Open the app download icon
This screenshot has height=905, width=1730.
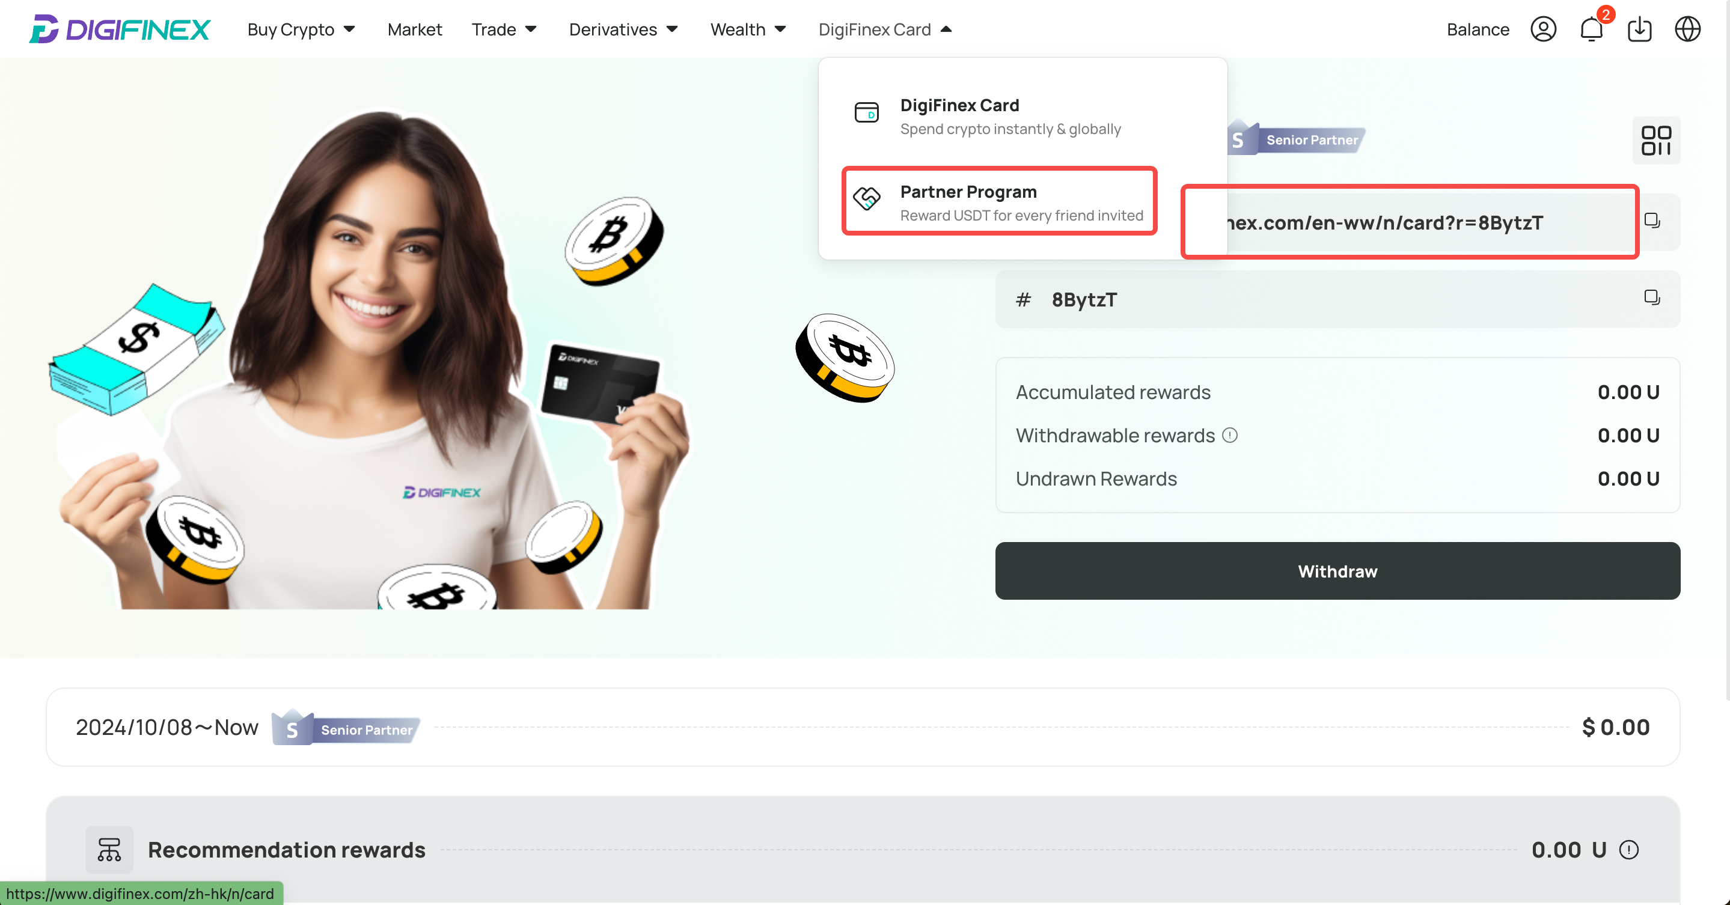1640,29
